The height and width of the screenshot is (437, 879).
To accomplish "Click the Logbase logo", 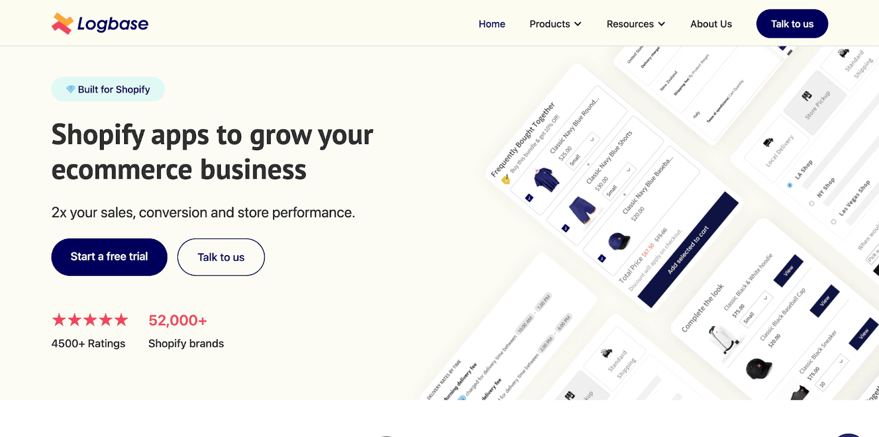I will (x=100, y=24).
